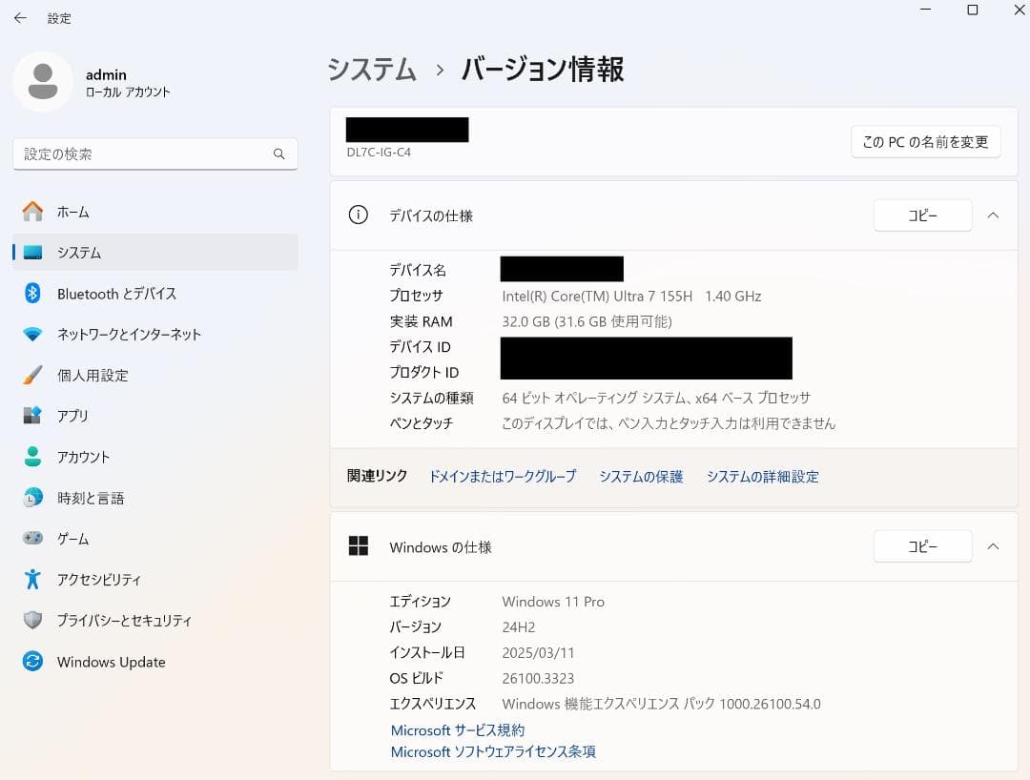Navigate back using the システム breadcrumb
The height and width of the screenshot is (780, 1030).
(371, 70)
